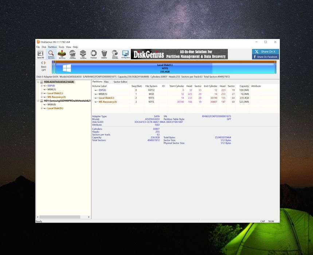Image resolution: width=313 pixels, height=255 pixels.
Task: Click drive icon beside Local Disk(D:) in tree
Action: point(45,108)
